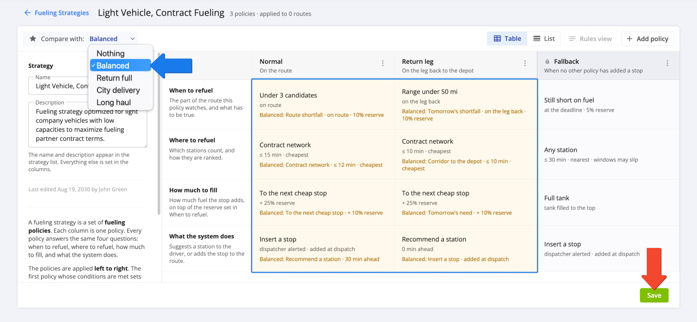Open the Fueling Strategies breadcrumb link

point(62,13)
